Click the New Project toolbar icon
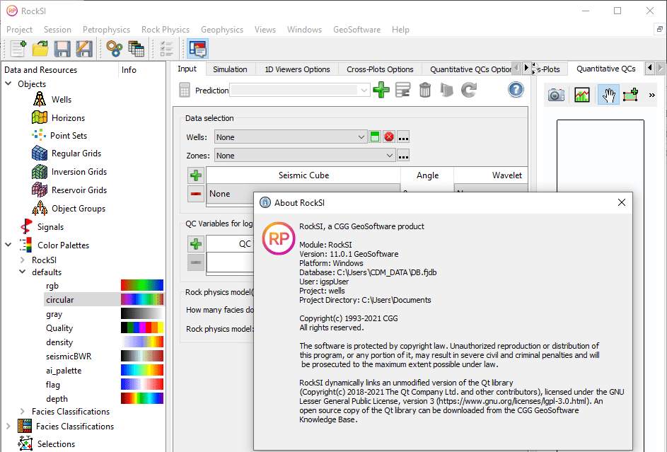667x452 pixels. pos(18,49)
